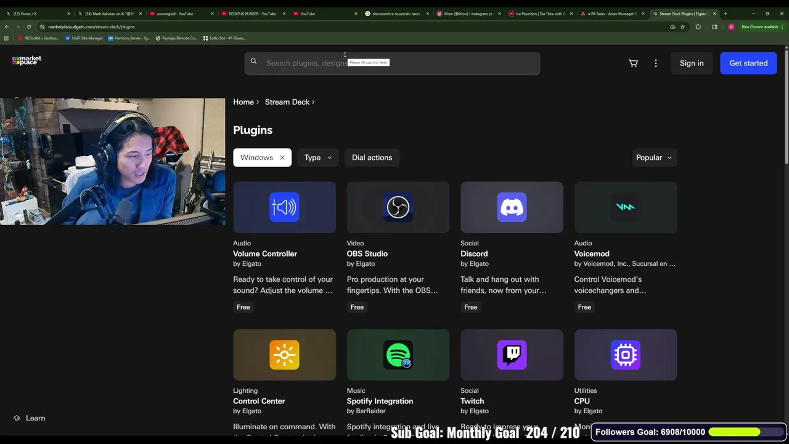Expand the Type filter dropdown

318,157
